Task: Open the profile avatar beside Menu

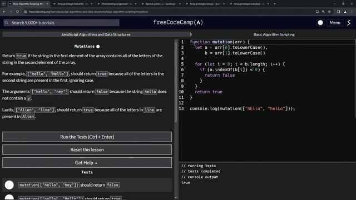Action: [x=349, y=23]
